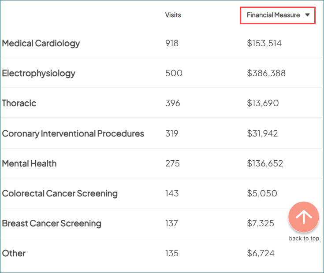This screenshot has width=324, height=273.
Task: Click the 918 visits value
Action: click(x=172, y=43)
